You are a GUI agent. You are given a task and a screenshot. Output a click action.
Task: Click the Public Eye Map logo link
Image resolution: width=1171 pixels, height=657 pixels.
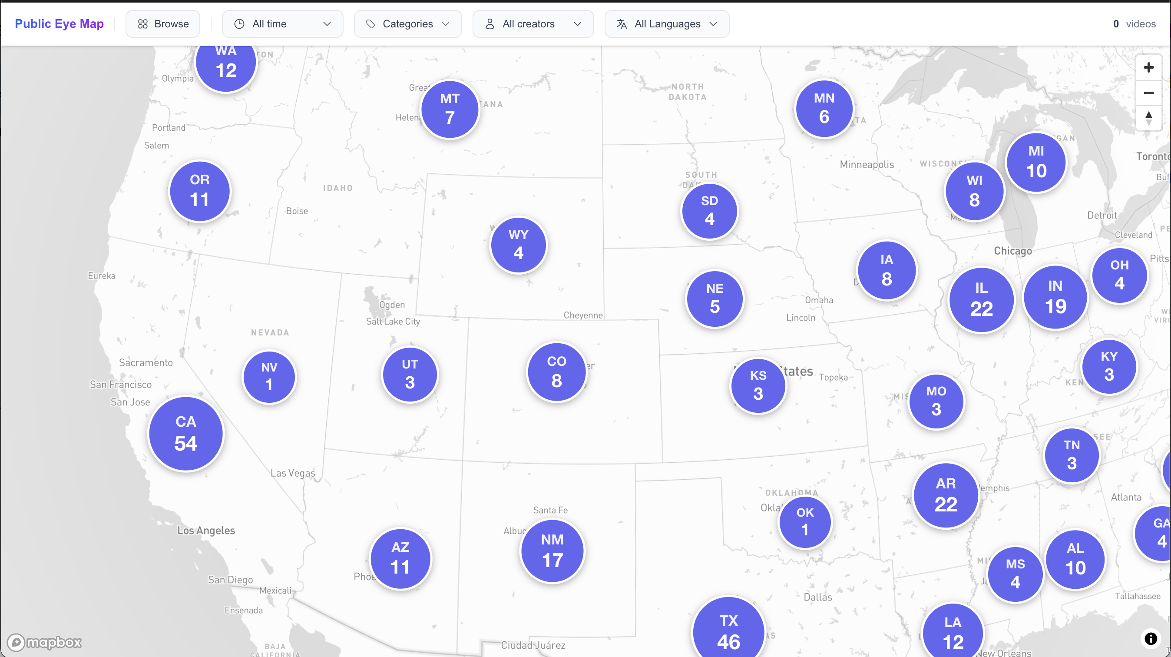click(x=59, y=23)
